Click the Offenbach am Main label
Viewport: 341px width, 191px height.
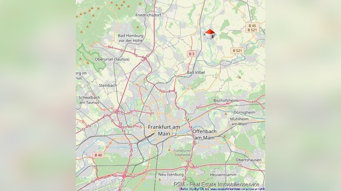click(x=204, y=134)
